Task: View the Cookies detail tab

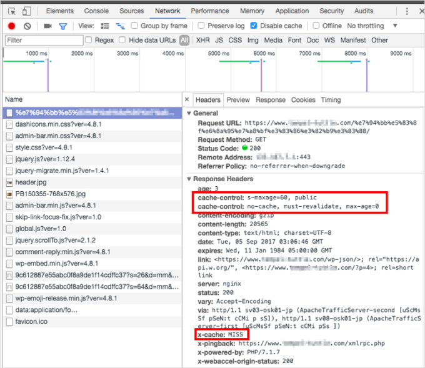Action: (303, 100)
